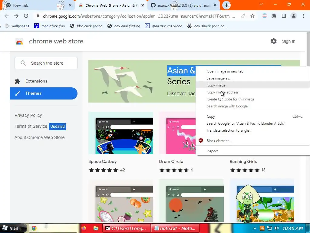Open About Chrome Web Store link

point(40,137)
